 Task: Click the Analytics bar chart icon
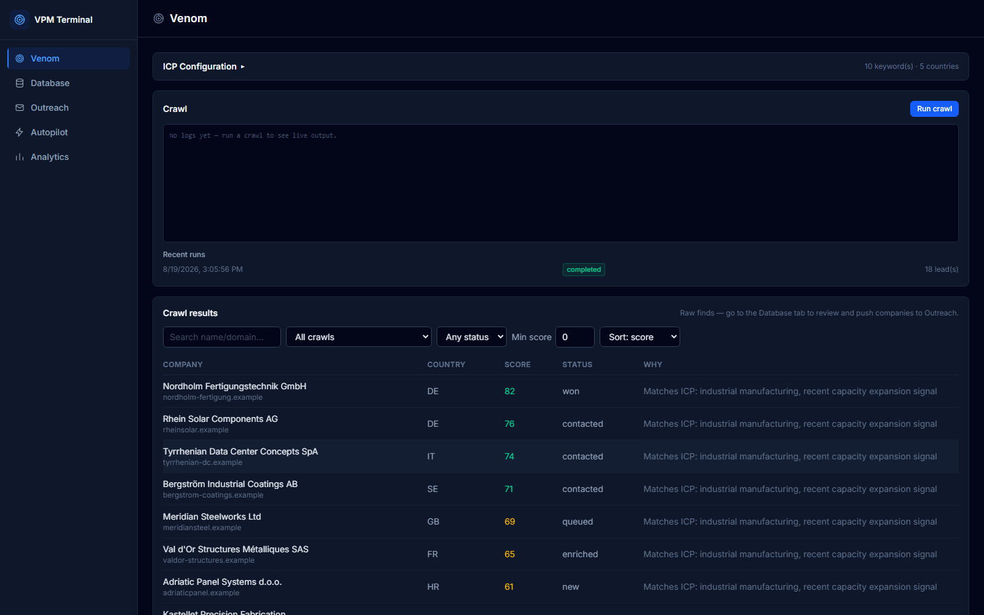click(x=20, y=157)
